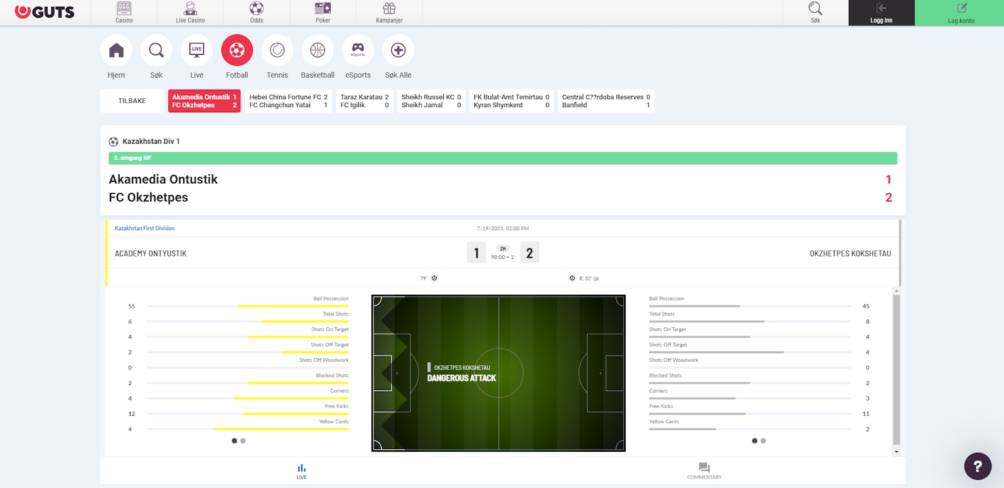Switch to second page dot of right stats
Image resolution: width=1004 pixels, height=488 pixels.
[x=763, y=441]
